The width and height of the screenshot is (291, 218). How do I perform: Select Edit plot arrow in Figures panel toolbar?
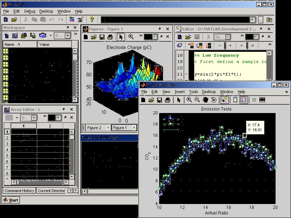[x=121, y=37]
